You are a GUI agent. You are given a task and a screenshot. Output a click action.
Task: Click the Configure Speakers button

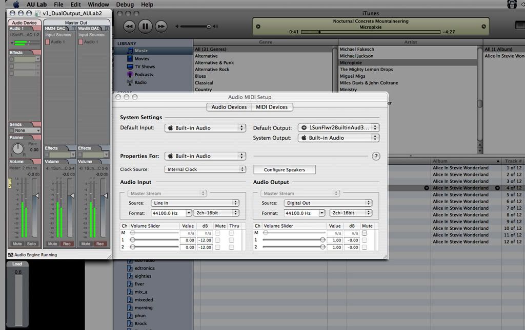tap(284, 170)
